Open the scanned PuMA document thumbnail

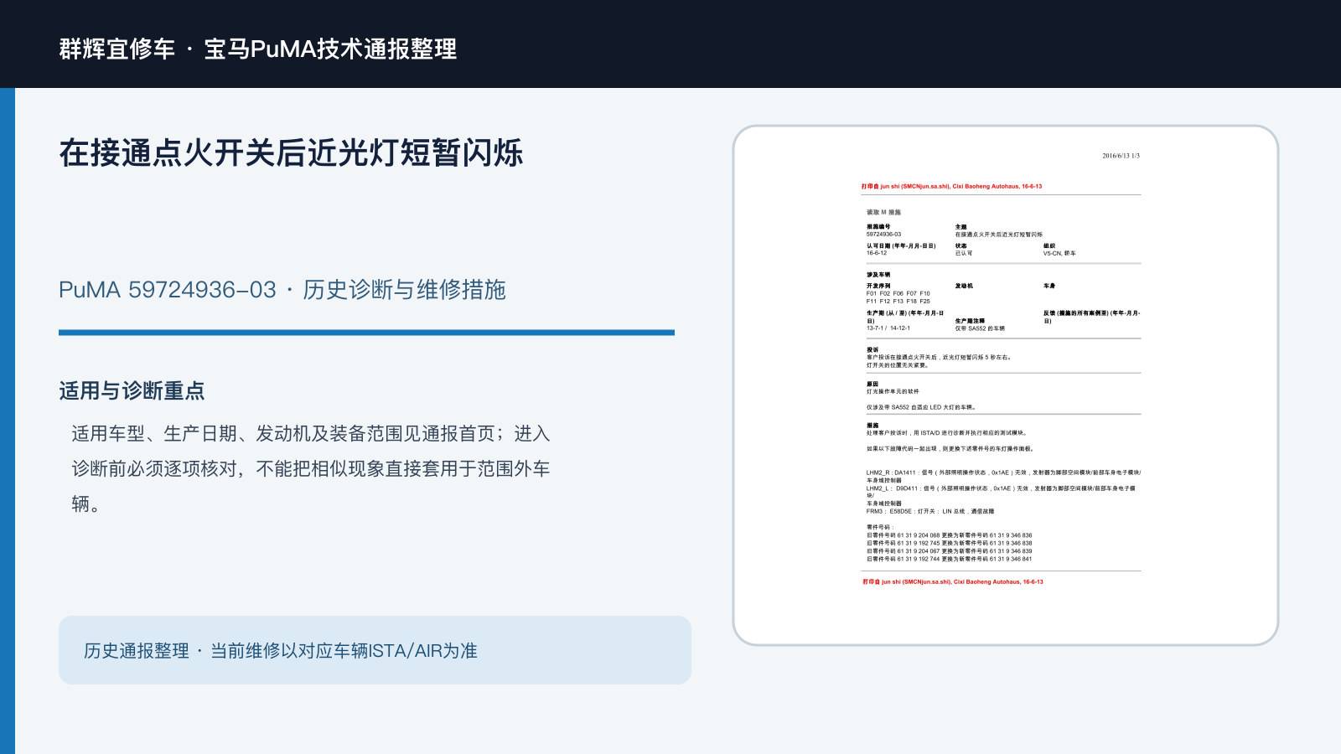click(1006, 385)
